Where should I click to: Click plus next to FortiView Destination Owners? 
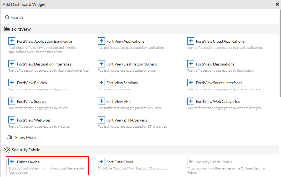pyautogui.click(x=101, y=64)
